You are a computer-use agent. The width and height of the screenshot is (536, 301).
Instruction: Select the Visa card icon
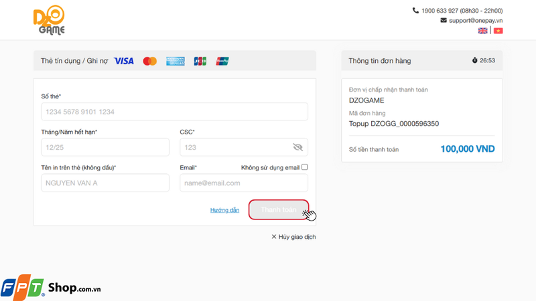124,61
